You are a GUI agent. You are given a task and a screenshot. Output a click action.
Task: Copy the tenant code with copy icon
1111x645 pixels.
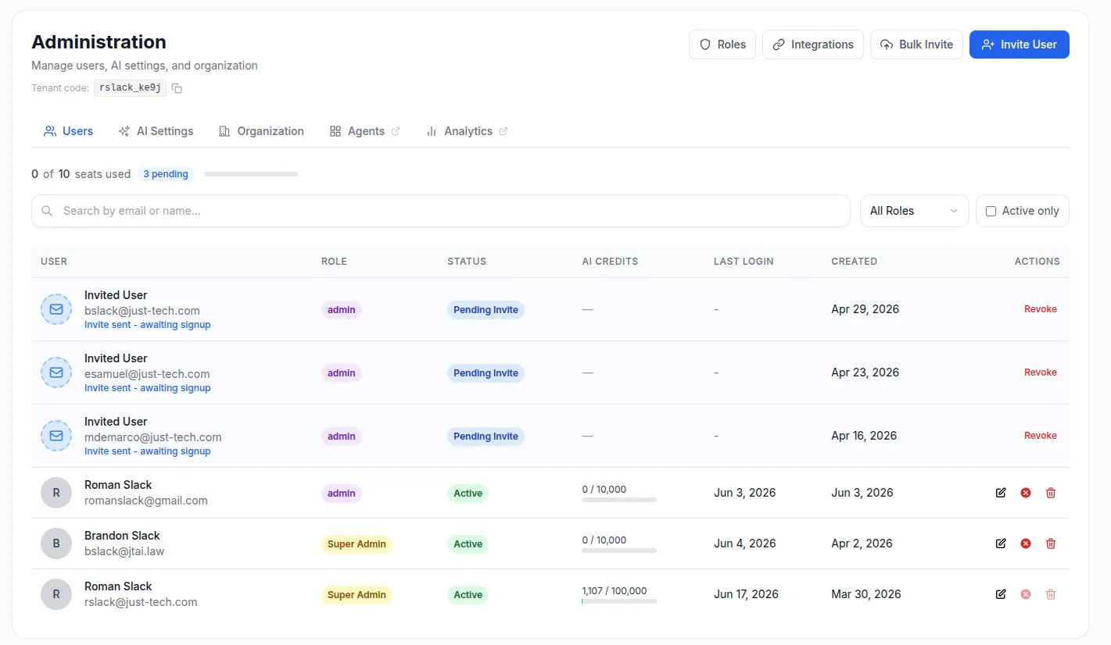177,88
